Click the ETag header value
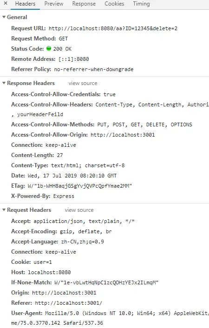209x328 pixels. click(x=80, y=186)
